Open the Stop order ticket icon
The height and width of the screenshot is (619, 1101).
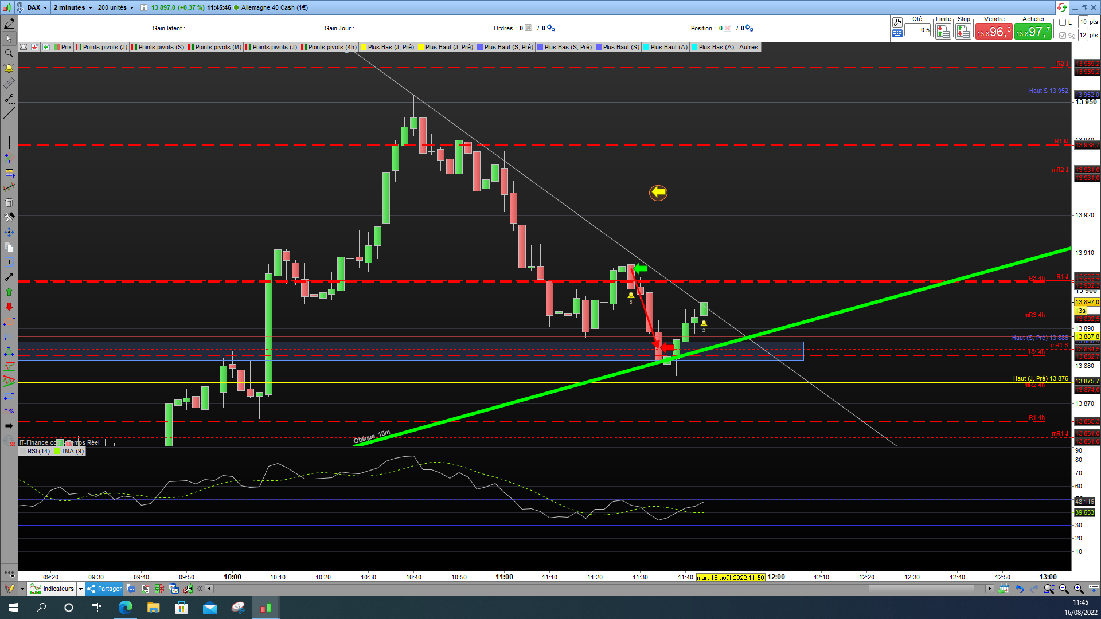click(963, 32)
